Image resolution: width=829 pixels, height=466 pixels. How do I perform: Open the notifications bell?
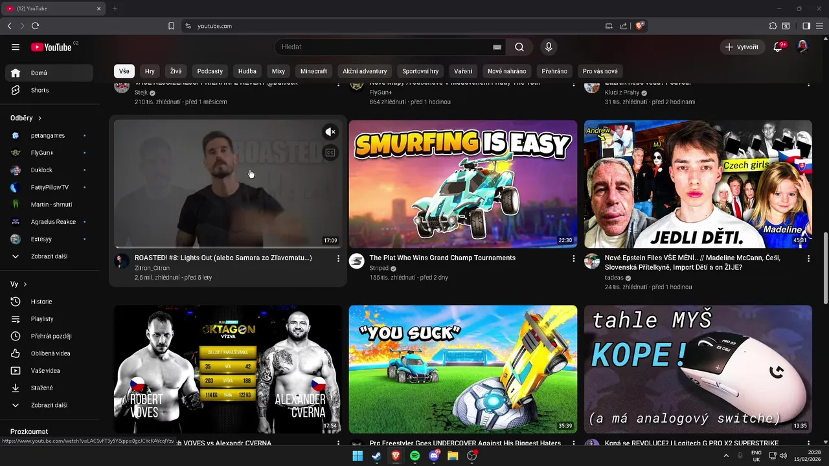coord(779,47)
